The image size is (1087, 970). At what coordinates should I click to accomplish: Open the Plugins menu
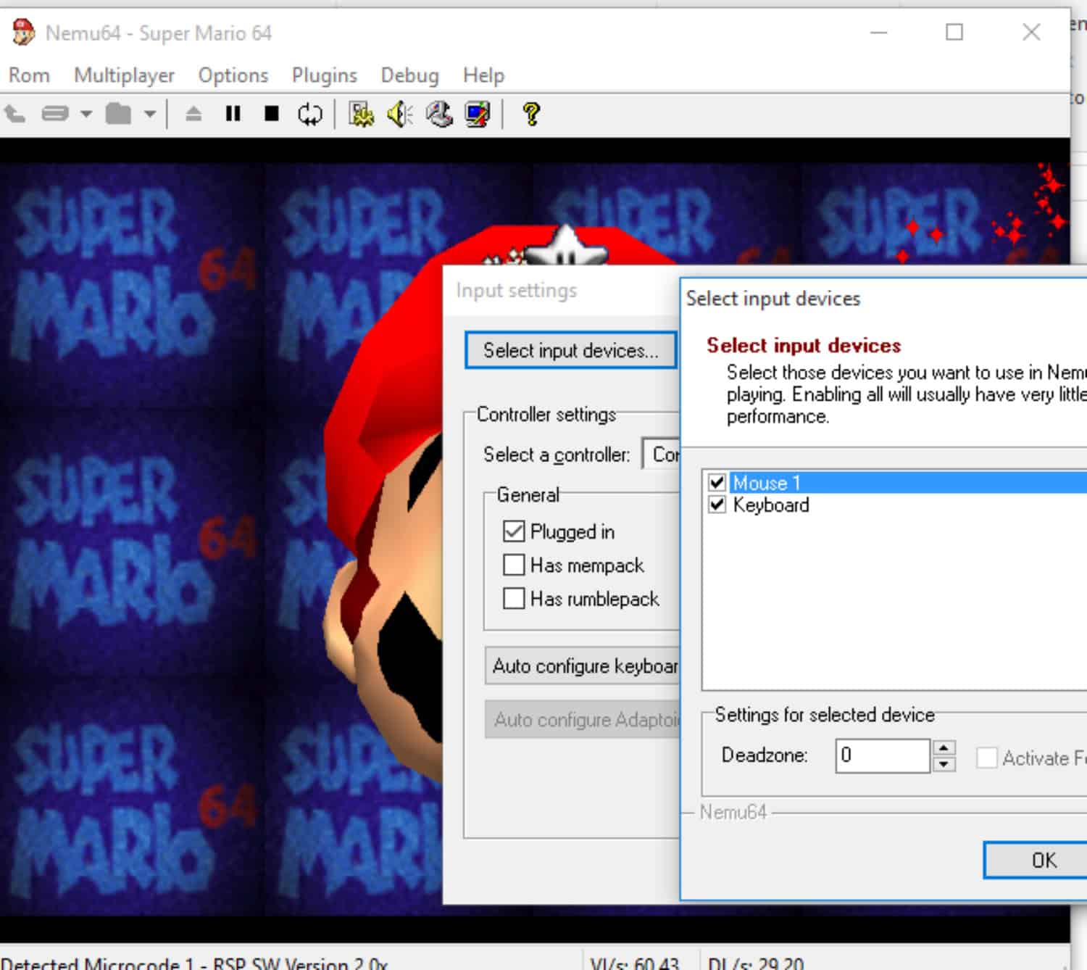325,75
